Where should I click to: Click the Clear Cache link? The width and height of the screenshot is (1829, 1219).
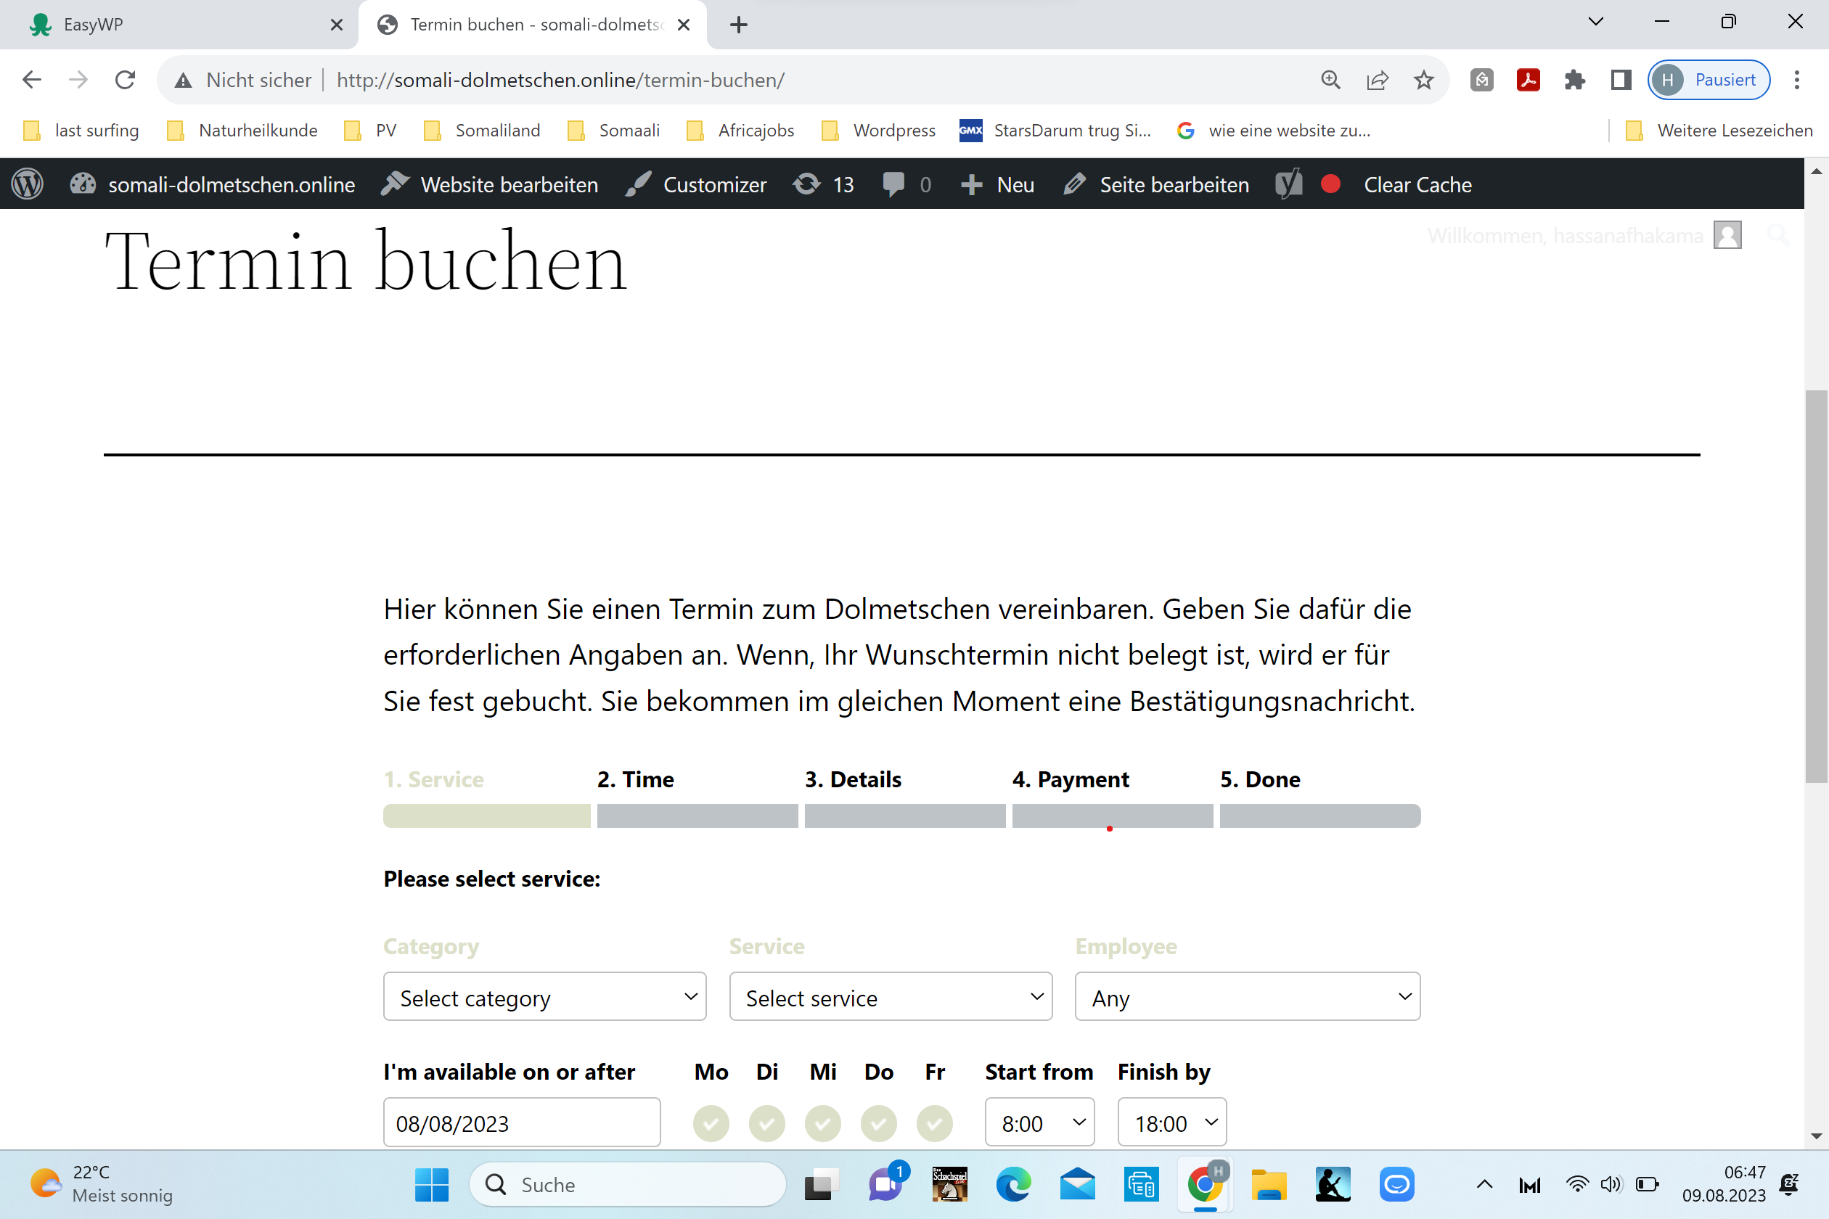click(1417, 184)
